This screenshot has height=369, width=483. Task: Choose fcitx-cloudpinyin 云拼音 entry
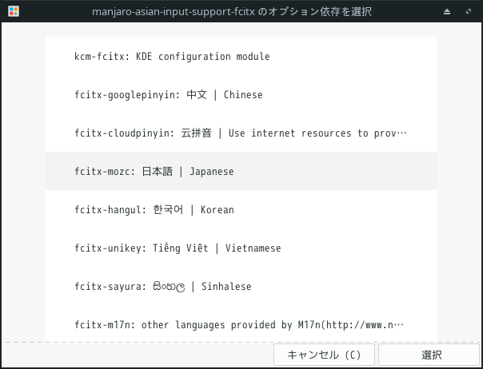click(241, 133)
